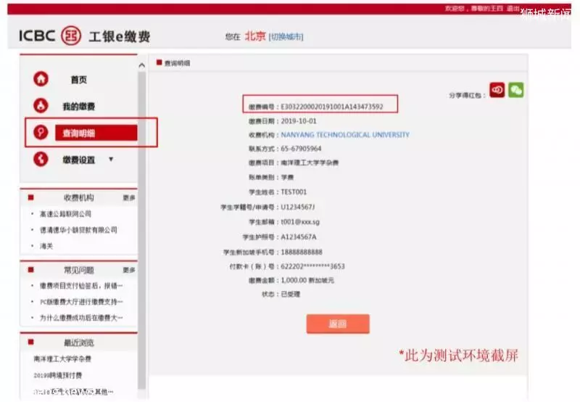Open the 海关 institution entry
The image size is (580, 402).
click(46, 246)
